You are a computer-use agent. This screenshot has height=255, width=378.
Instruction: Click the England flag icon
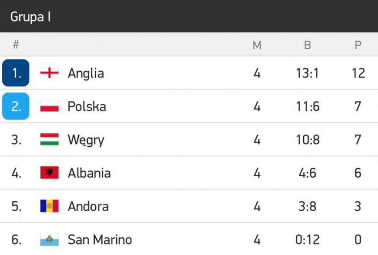49,73
